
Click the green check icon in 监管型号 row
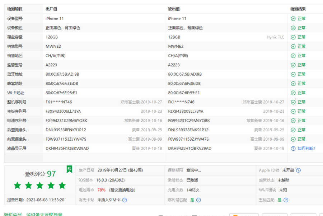[293, 65]
